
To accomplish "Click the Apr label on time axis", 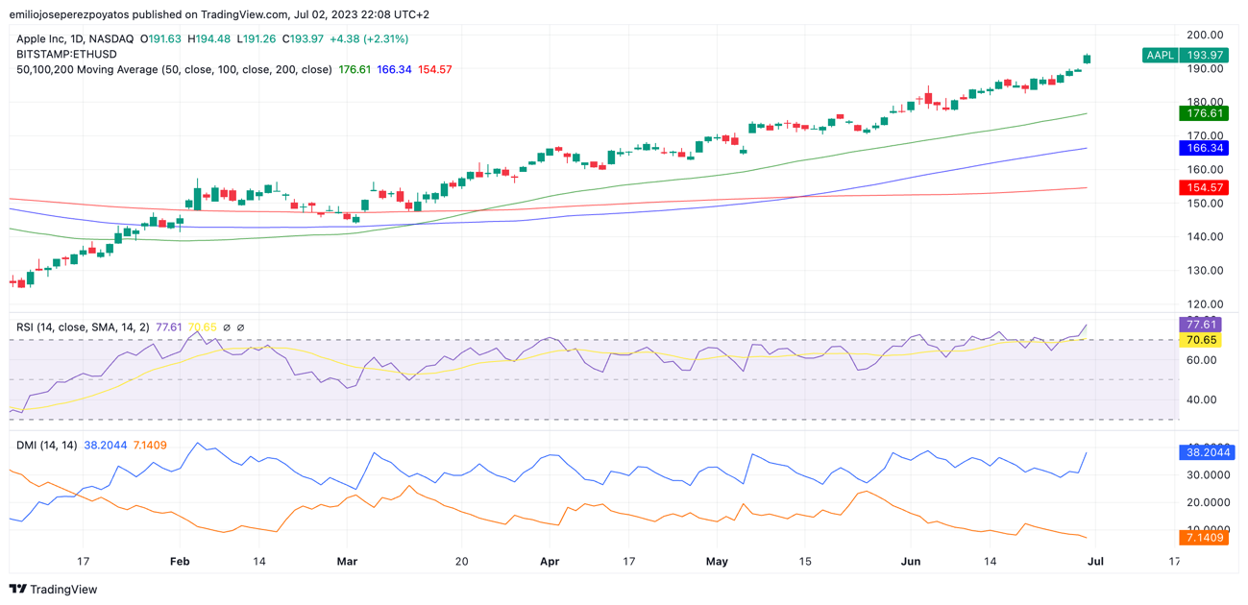I will pos(550,561).
